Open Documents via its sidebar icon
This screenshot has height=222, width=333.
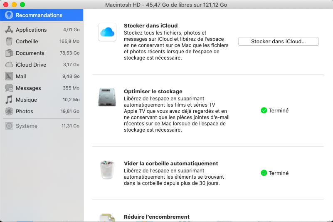[x=9, y=53]
